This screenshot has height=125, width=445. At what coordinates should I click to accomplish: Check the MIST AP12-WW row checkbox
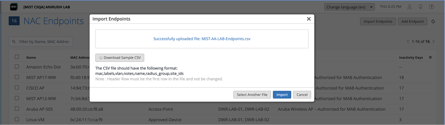(x=17, y=98)
